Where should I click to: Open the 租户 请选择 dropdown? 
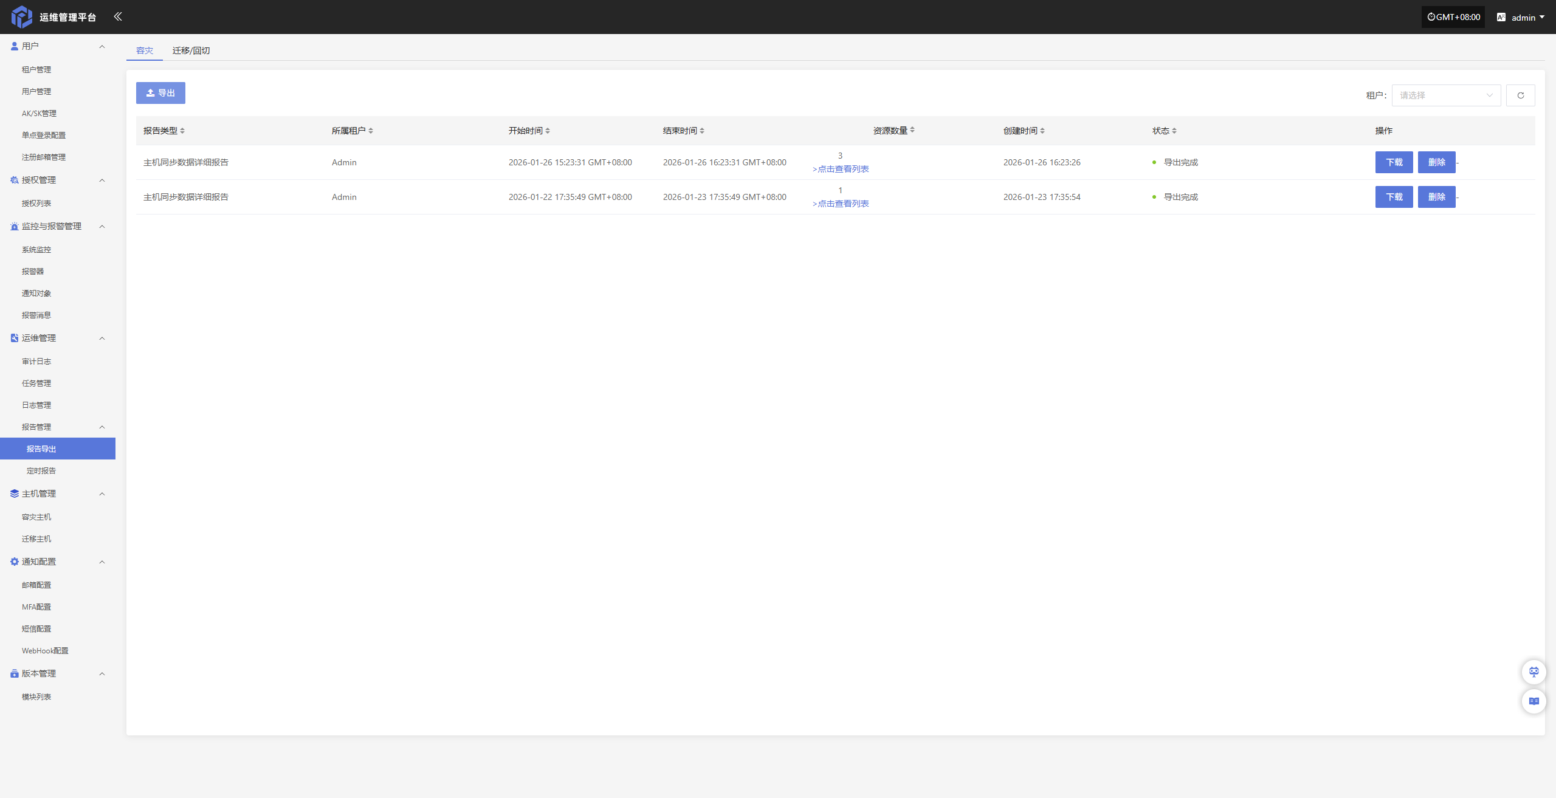(x=1445, y=95)
